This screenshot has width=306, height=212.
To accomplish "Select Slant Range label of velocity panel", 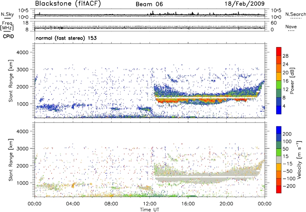I will tap(11, 160).
